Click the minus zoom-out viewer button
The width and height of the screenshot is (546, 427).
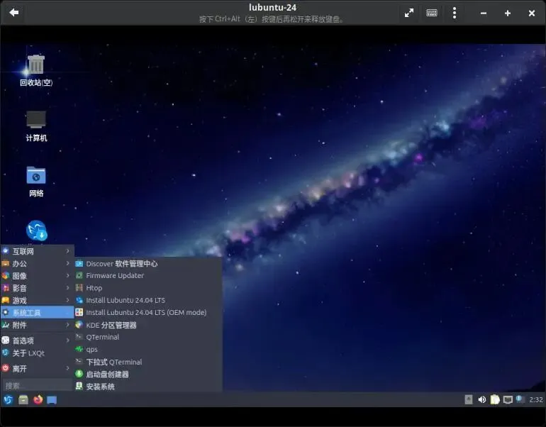coord(484,13)
